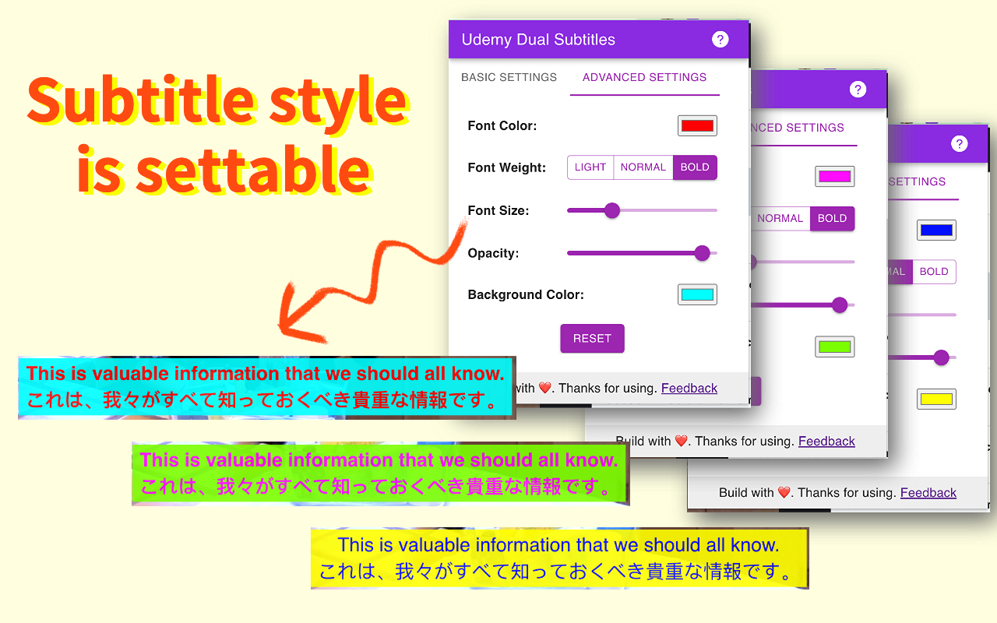Open the red Font Color swatch
The image size is (997, 623).
click(697, 126)
